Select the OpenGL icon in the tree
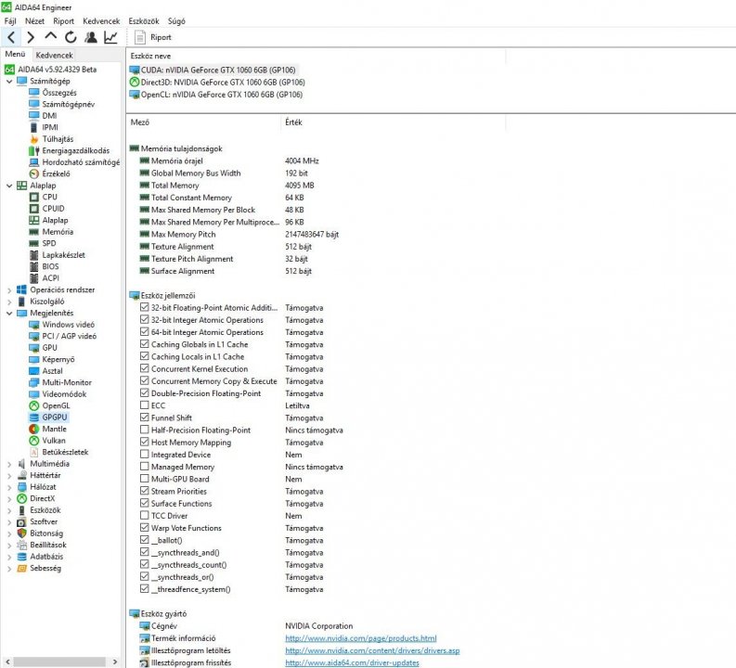Image resolution: width=736 pixels, height=668 pixels. [x=33, y=405]
